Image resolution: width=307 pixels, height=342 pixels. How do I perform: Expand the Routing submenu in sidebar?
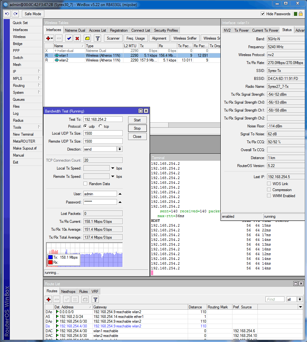[x=39, y=85]
